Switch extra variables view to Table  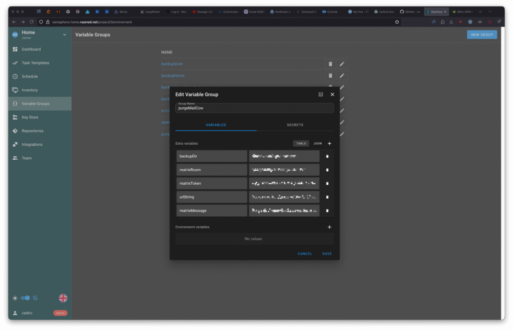coord(301,144)
